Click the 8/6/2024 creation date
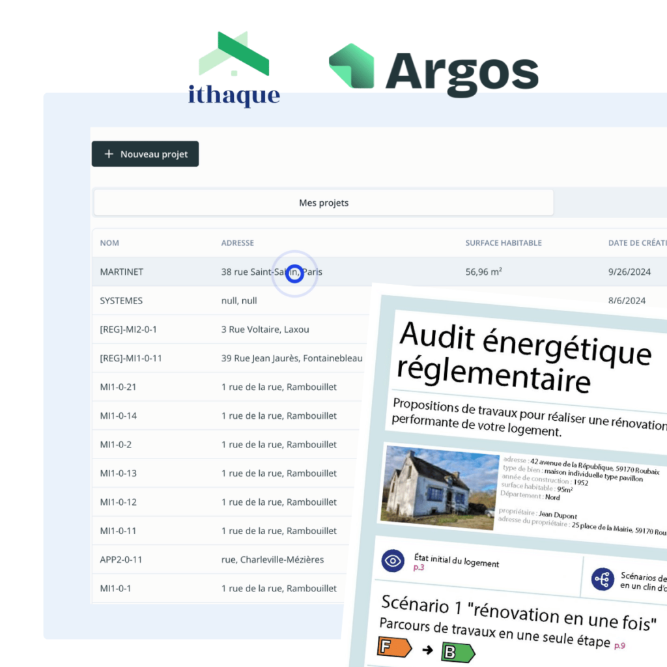The image size is (667, 667). 627,301
